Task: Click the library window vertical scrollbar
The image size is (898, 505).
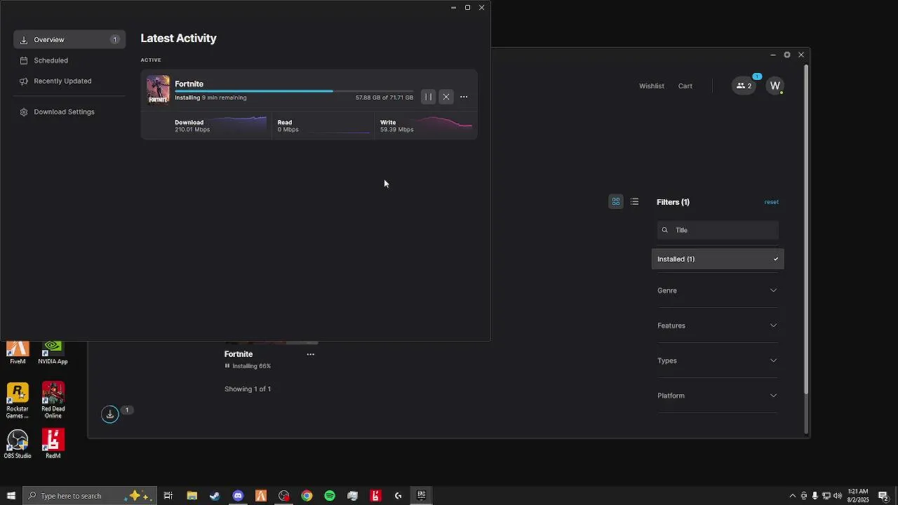Action: tap(806, 228)
